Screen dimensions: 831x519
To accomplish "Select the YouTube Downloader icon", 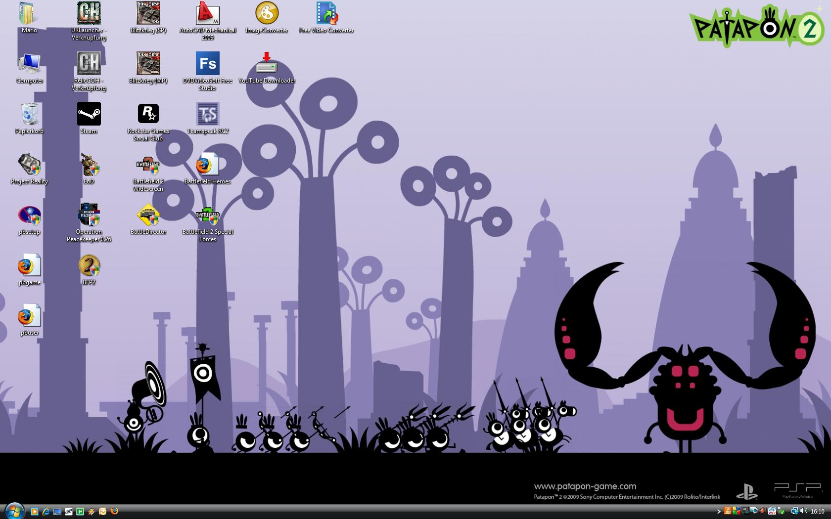I will 267,68.
